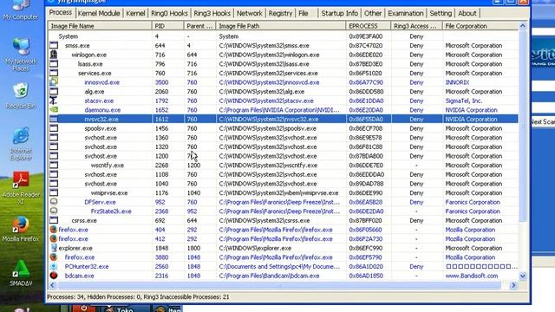Switch to the Process tab
The height and width of the screenshot is (312, 555).
tap(61, 12)
